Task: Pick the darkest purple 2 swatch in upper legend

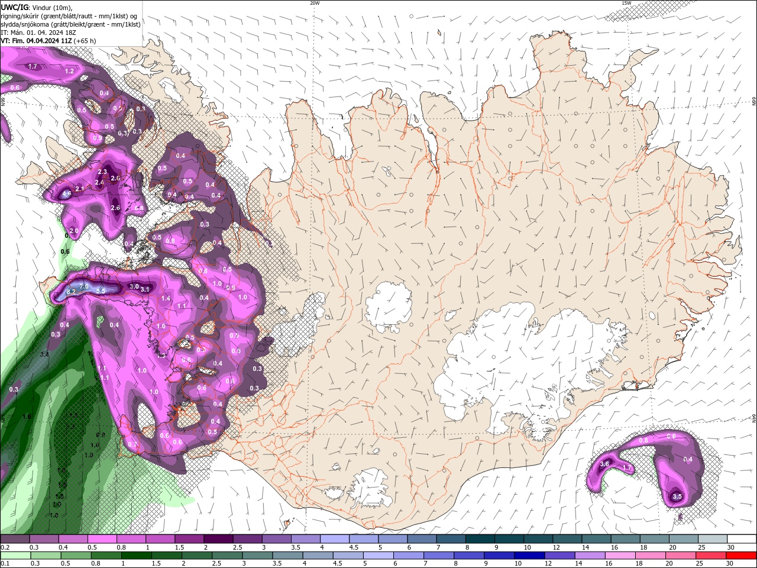Action: [x=218, y=539]
